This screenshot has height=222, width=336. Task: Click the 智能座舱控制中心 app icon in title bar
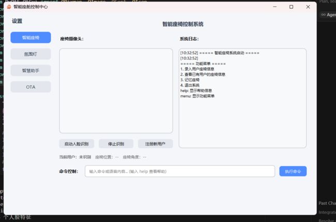pyautogui.click(x=9, y=7)
